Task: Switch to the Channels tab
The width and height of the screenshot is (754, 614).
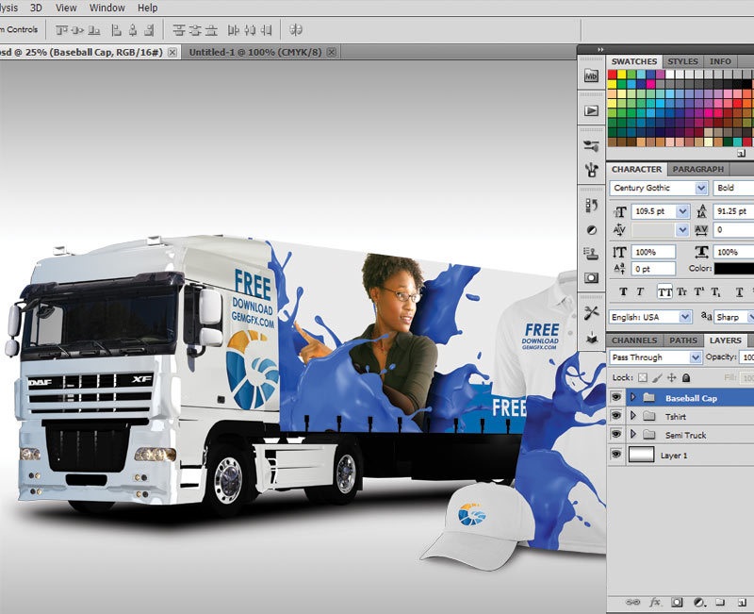Action: [634, 340]
